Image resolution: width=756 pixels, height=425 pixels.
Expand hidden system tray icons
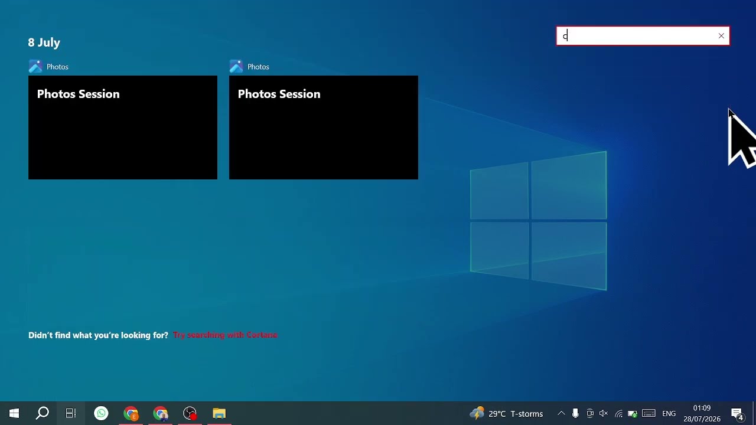(x=561, y=413)
